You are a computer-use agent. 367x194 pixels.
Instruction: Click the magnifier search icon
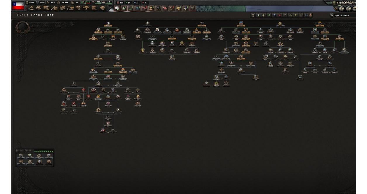[332, 15]
